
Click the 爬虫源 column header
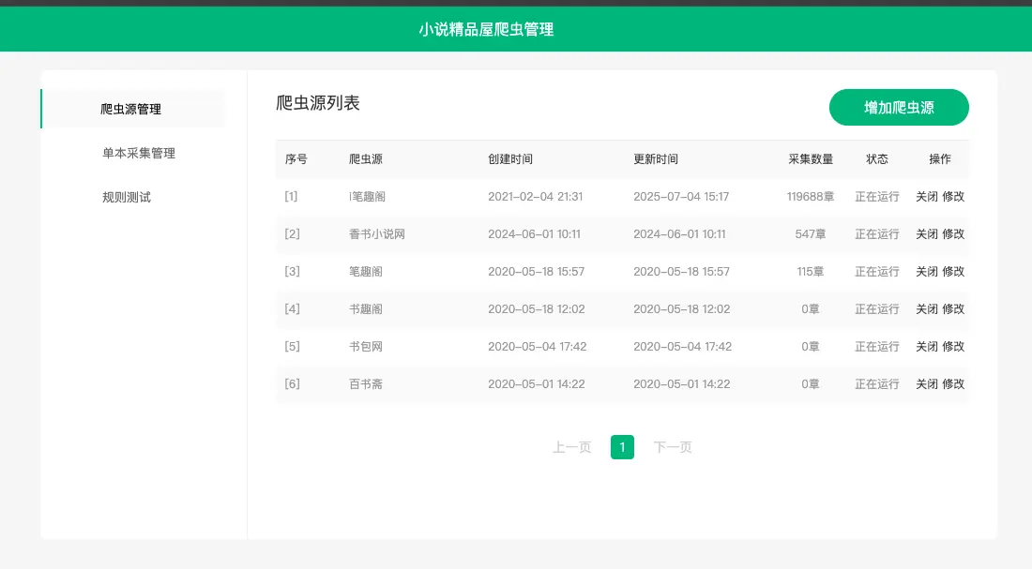[365, 159]
